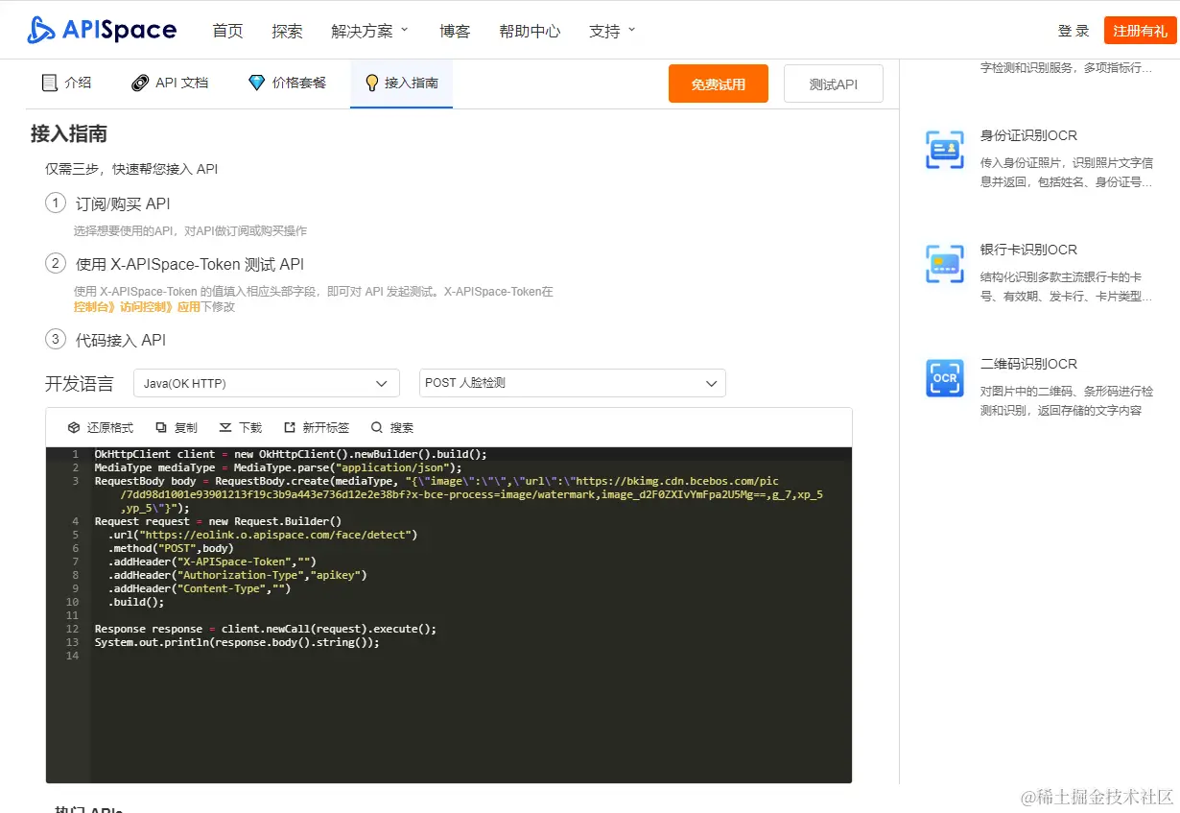Image resolution: width=1180 pixels, height=813 pixels.
Task: Click the 下载 download icon
Action: point(225,427)
